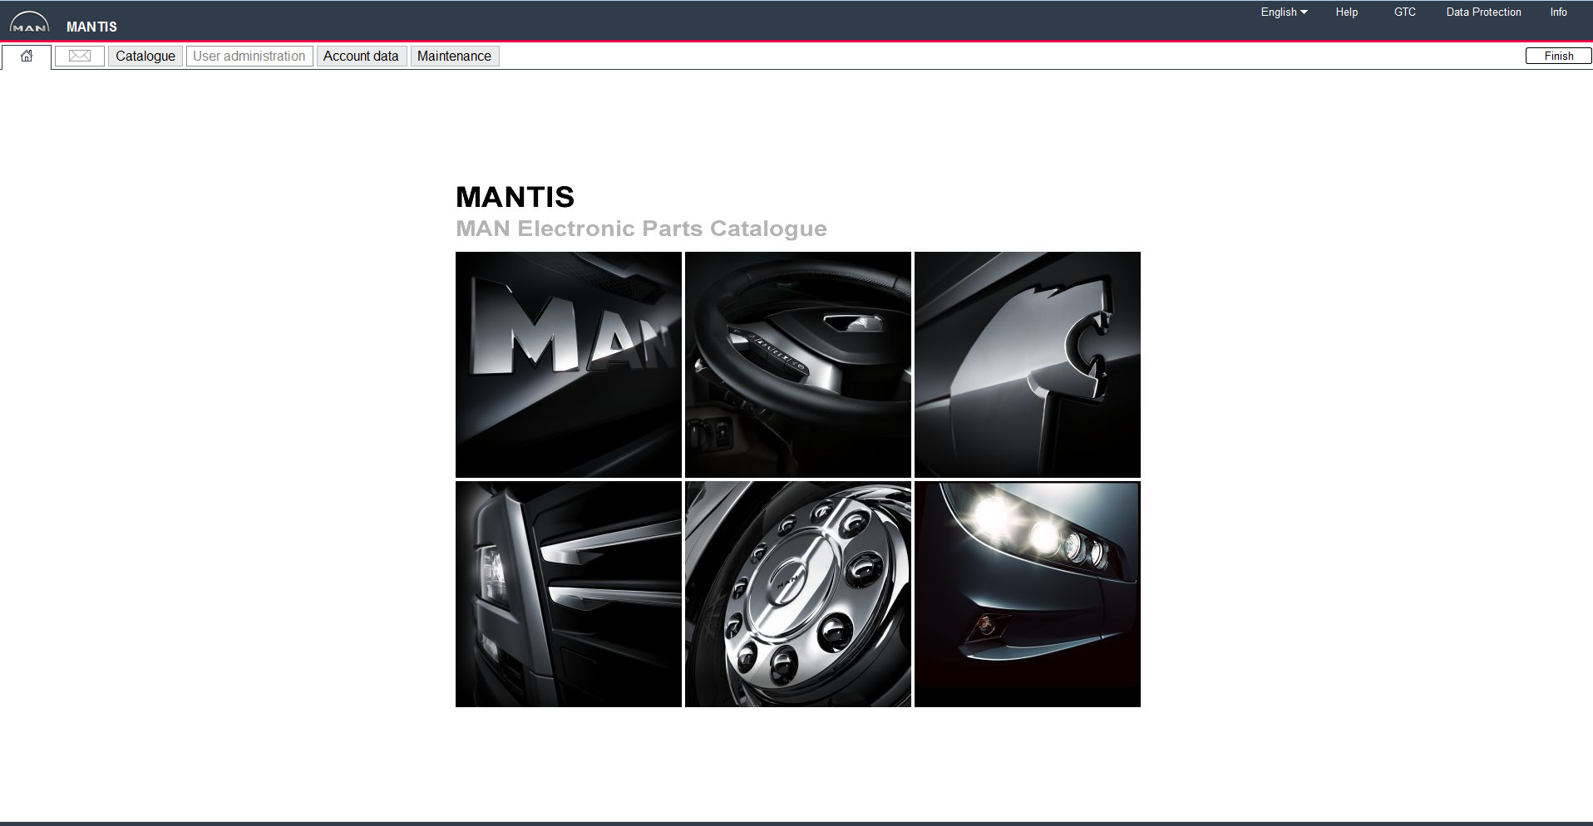Click the bus headlight image
1593x826 pixels.
click(x=1028, y=594)
